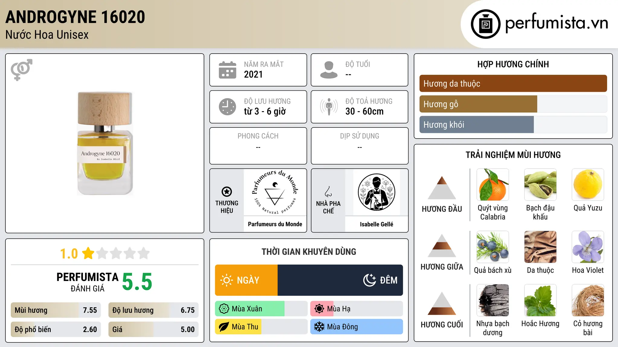Screen dimensions: 618x347
Task: Select the flower icon for Mùa Xuân
Action: click(224, 309)
